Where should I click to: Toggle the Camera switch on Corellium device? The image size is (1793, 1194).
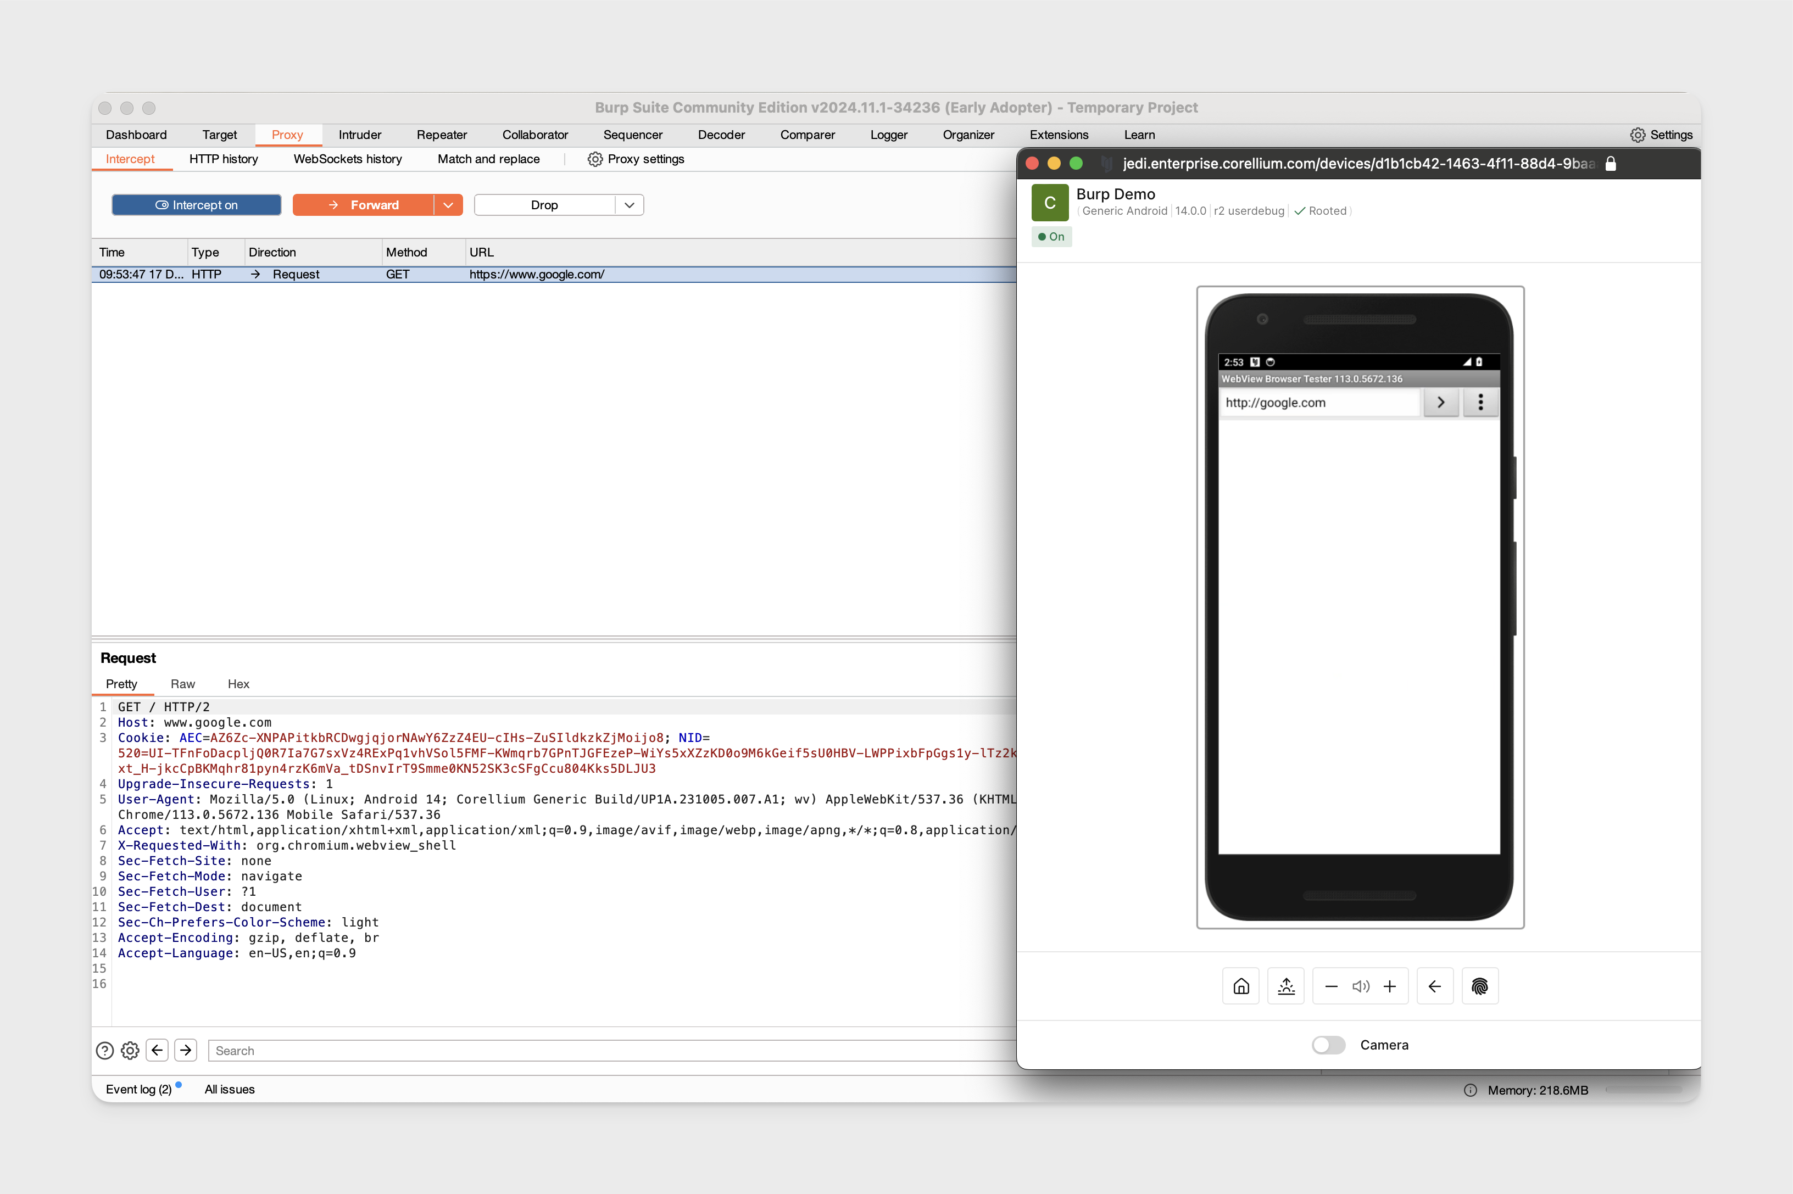point(1328,1044)
